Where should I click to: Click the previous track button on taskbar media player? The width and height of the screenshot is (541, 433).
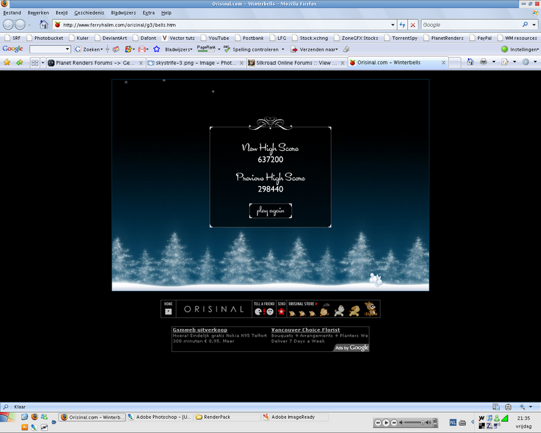click(378, 422)
